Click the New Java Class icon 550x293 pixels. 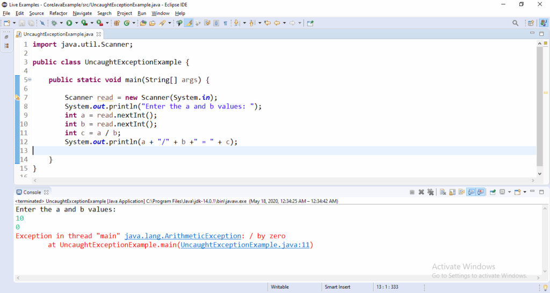click(127, 23)
